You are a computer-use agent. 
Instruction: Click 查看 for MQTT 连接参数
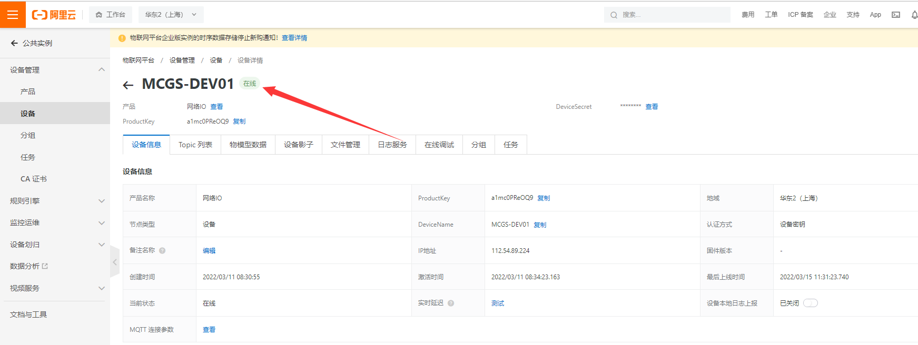coord(209,330)
